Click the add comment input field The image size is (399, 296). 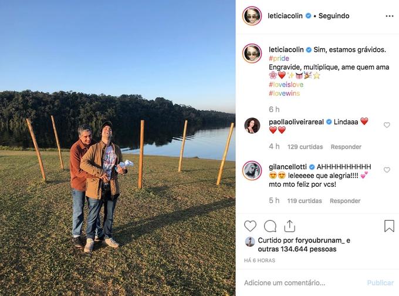pyautogui.click(x=303, y=282)
